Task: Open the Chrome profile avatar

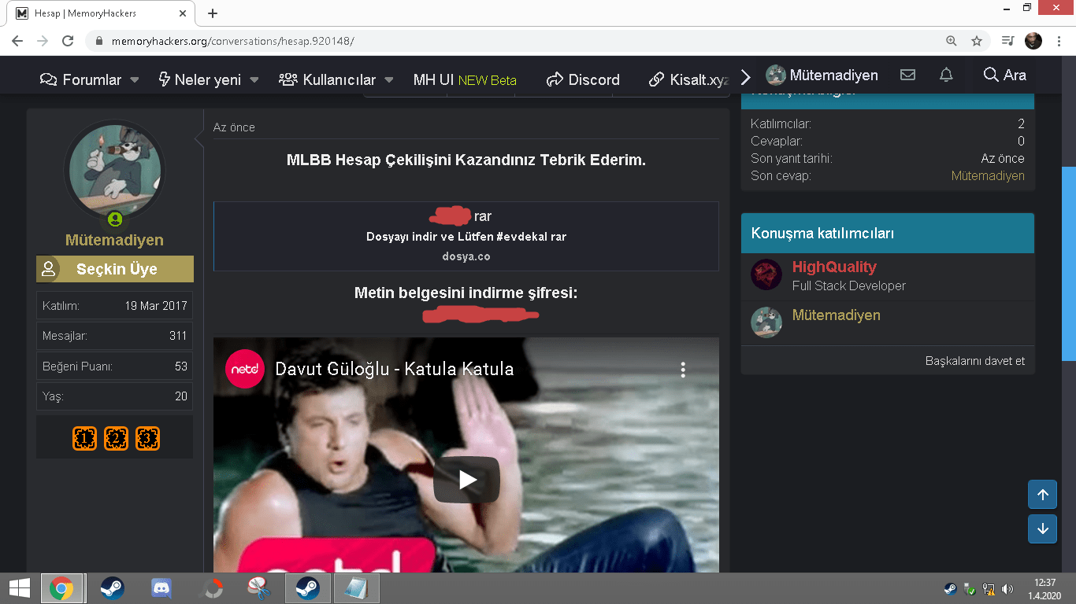Action: [x=1033, y=41]
